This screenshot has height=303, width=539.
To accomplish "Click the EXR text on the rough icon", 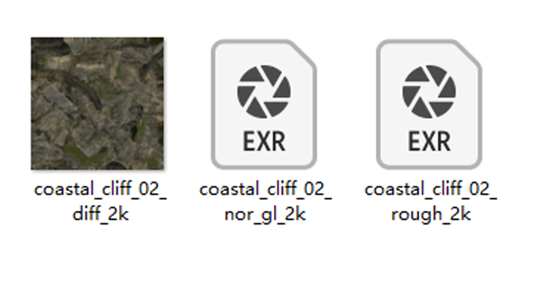I will 429,141.
